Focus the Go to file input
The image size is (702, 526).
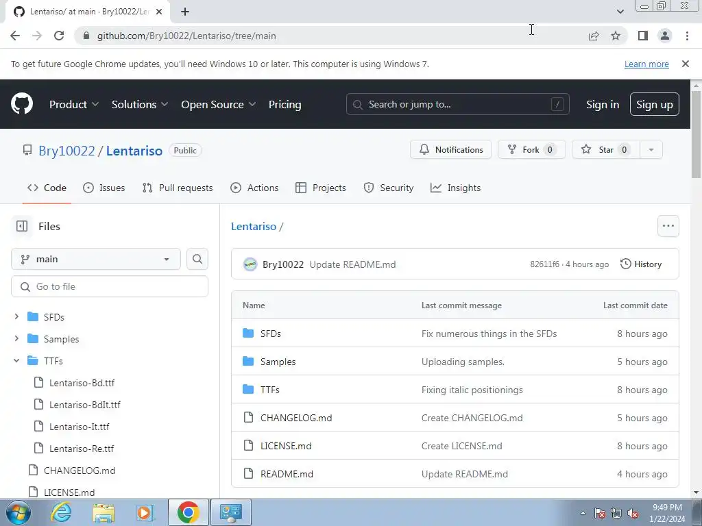pos(110,286)
